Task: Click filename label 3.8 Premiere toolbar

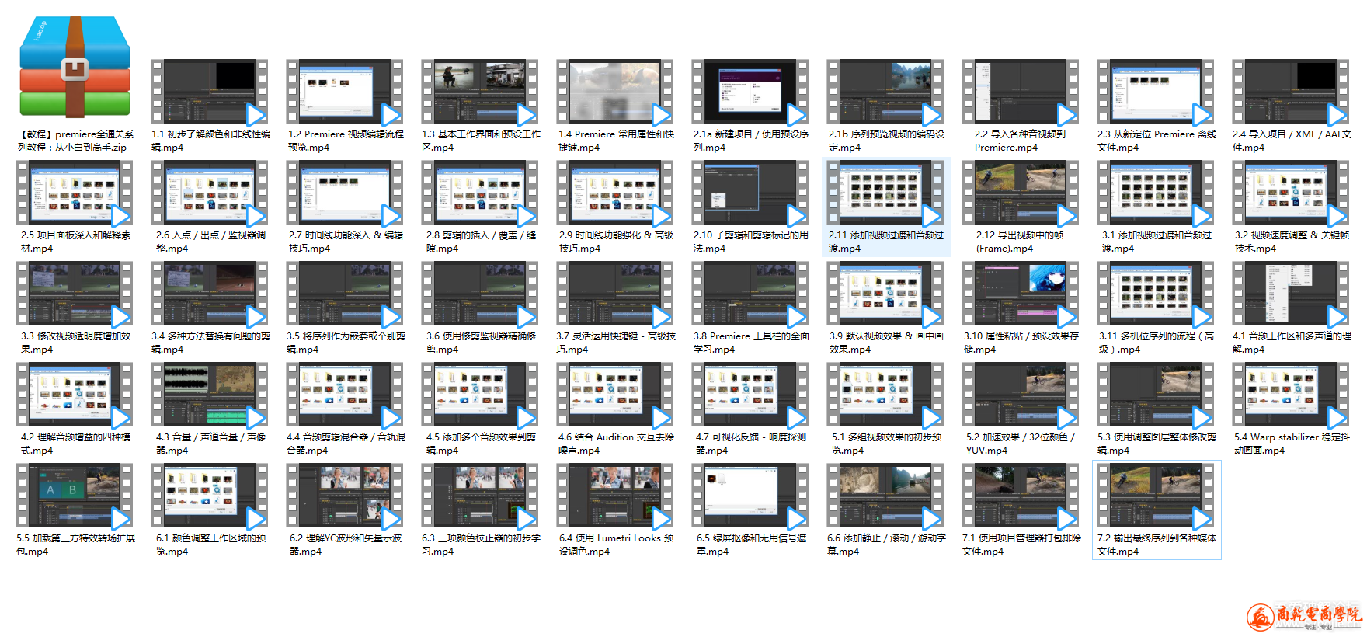Action: pyautogui.click(x=751, y=343)
